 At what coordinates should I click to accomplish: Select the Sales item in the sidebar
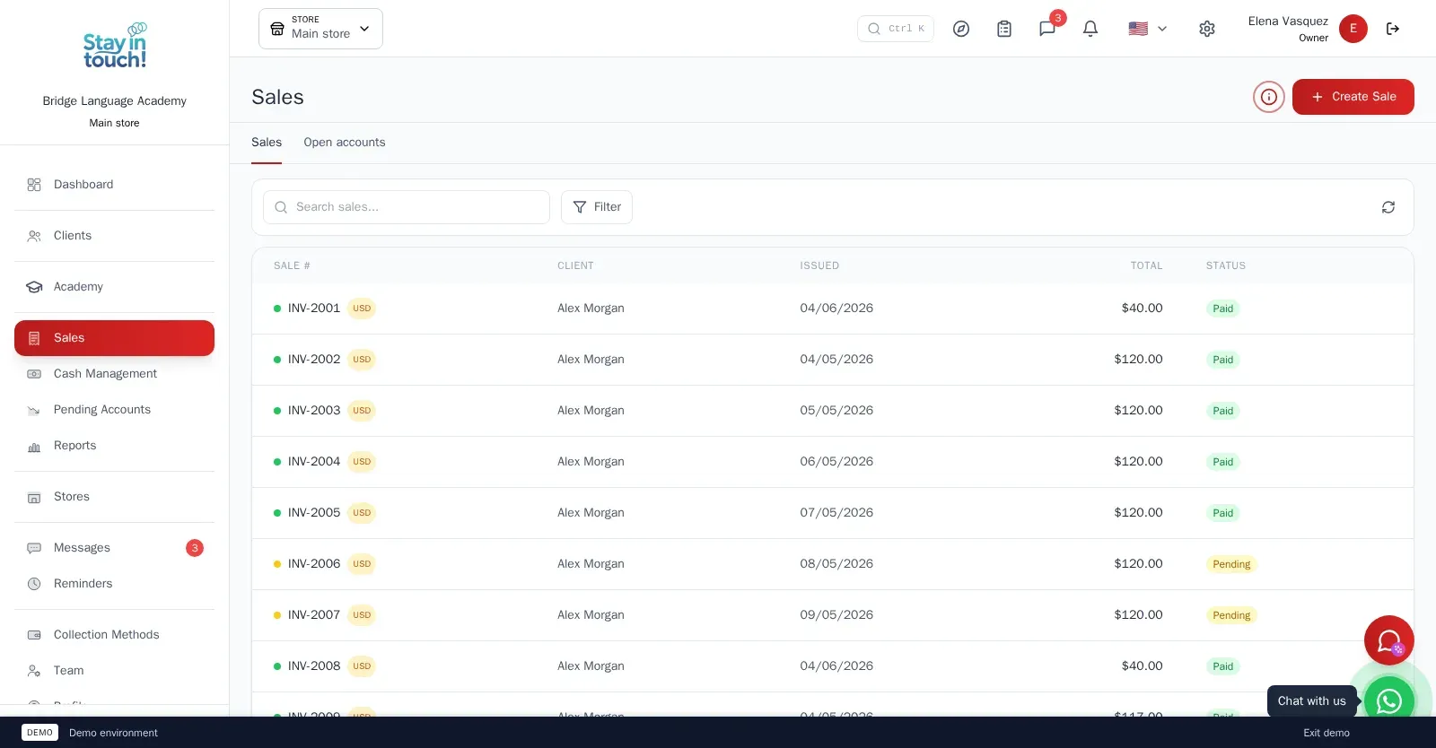coord(115,338)
